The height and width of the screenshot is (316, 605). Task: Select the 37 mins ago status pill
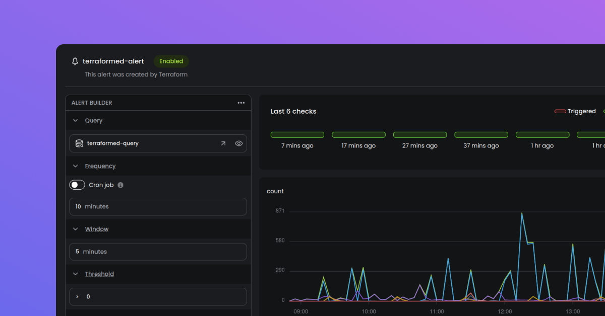[x=481, y=134]
